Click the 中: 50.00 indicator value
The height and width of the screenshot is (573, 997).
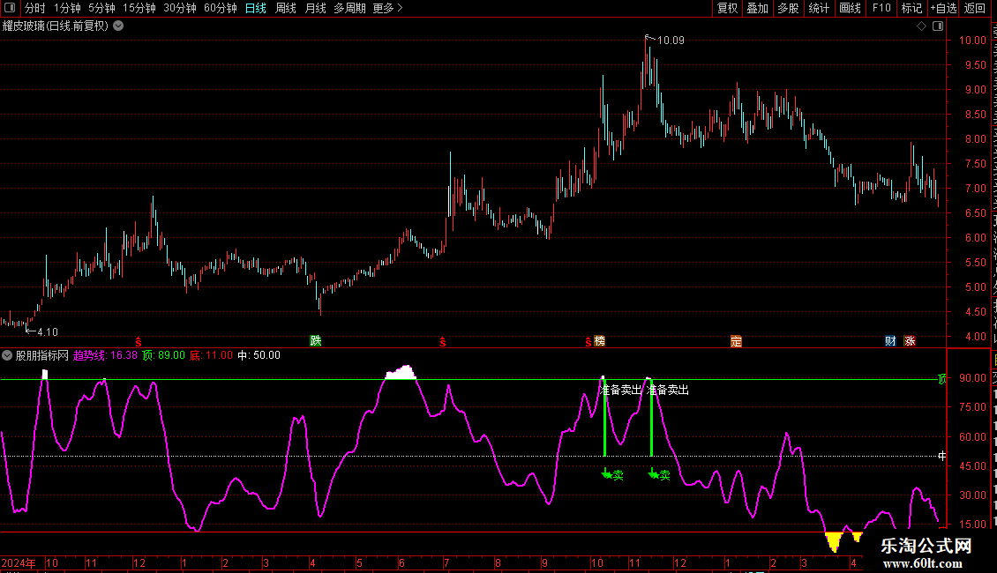click(x=259, y=355)
